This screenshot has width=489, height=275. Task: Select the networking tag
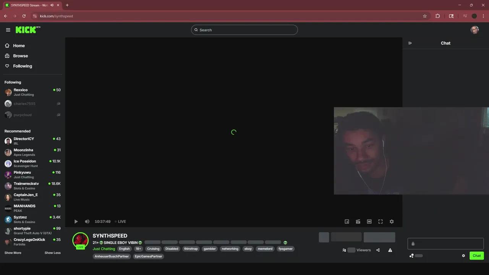coord(230,249)
